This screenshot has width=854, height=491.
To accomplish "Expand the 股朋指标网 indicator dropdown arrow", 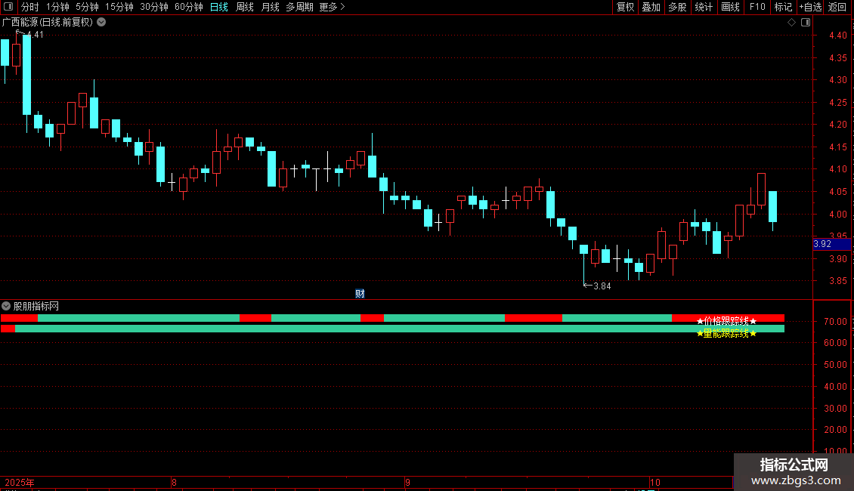I will point(6,306).
